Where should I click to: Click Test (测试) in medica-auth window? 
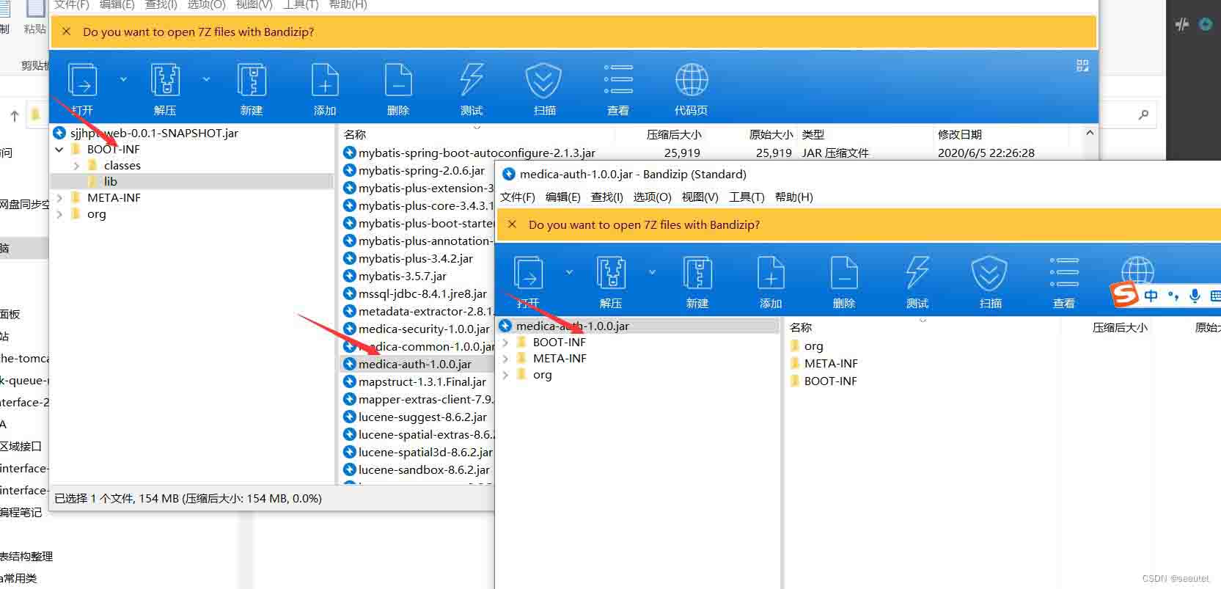tap(917, 282)
